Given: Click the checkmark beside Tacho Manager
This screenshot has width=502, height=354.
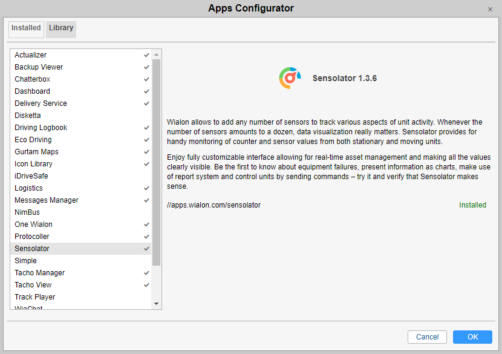Looking at the screenshot, I should [x=146, y=273].
